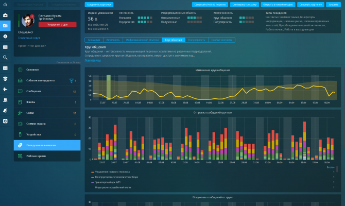Click the Следующая персона button
The image size is (345, 206).
(x=64, y=5)
